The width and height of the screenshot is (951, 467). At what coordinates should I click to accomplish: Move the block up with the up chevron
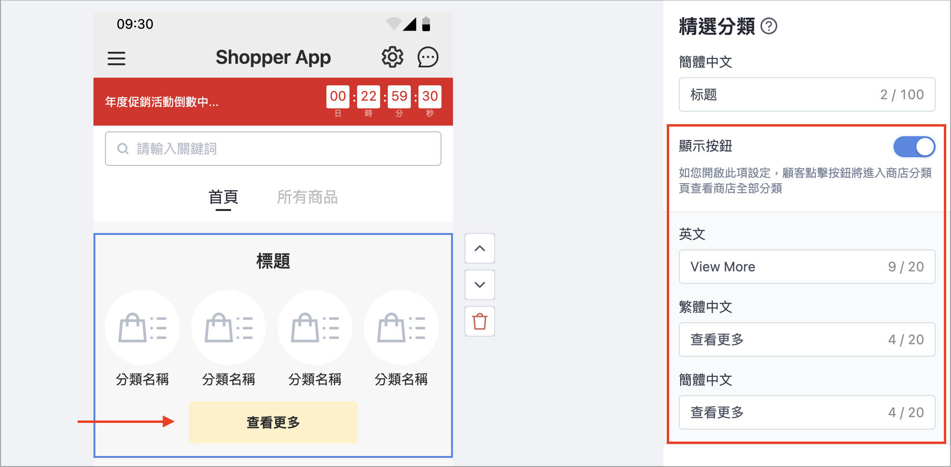[480, 248]
